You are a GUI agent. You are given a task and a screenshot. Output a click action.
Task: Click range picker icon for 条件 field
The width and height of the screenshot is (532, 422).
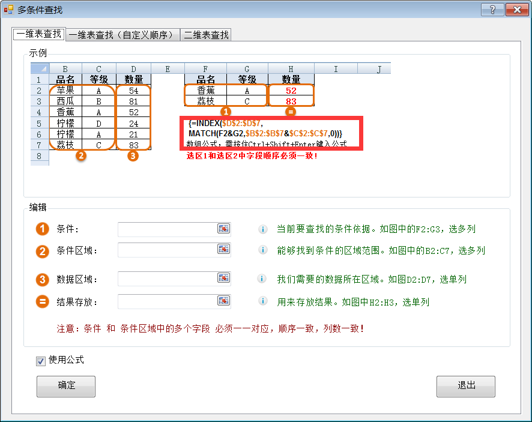223,229
